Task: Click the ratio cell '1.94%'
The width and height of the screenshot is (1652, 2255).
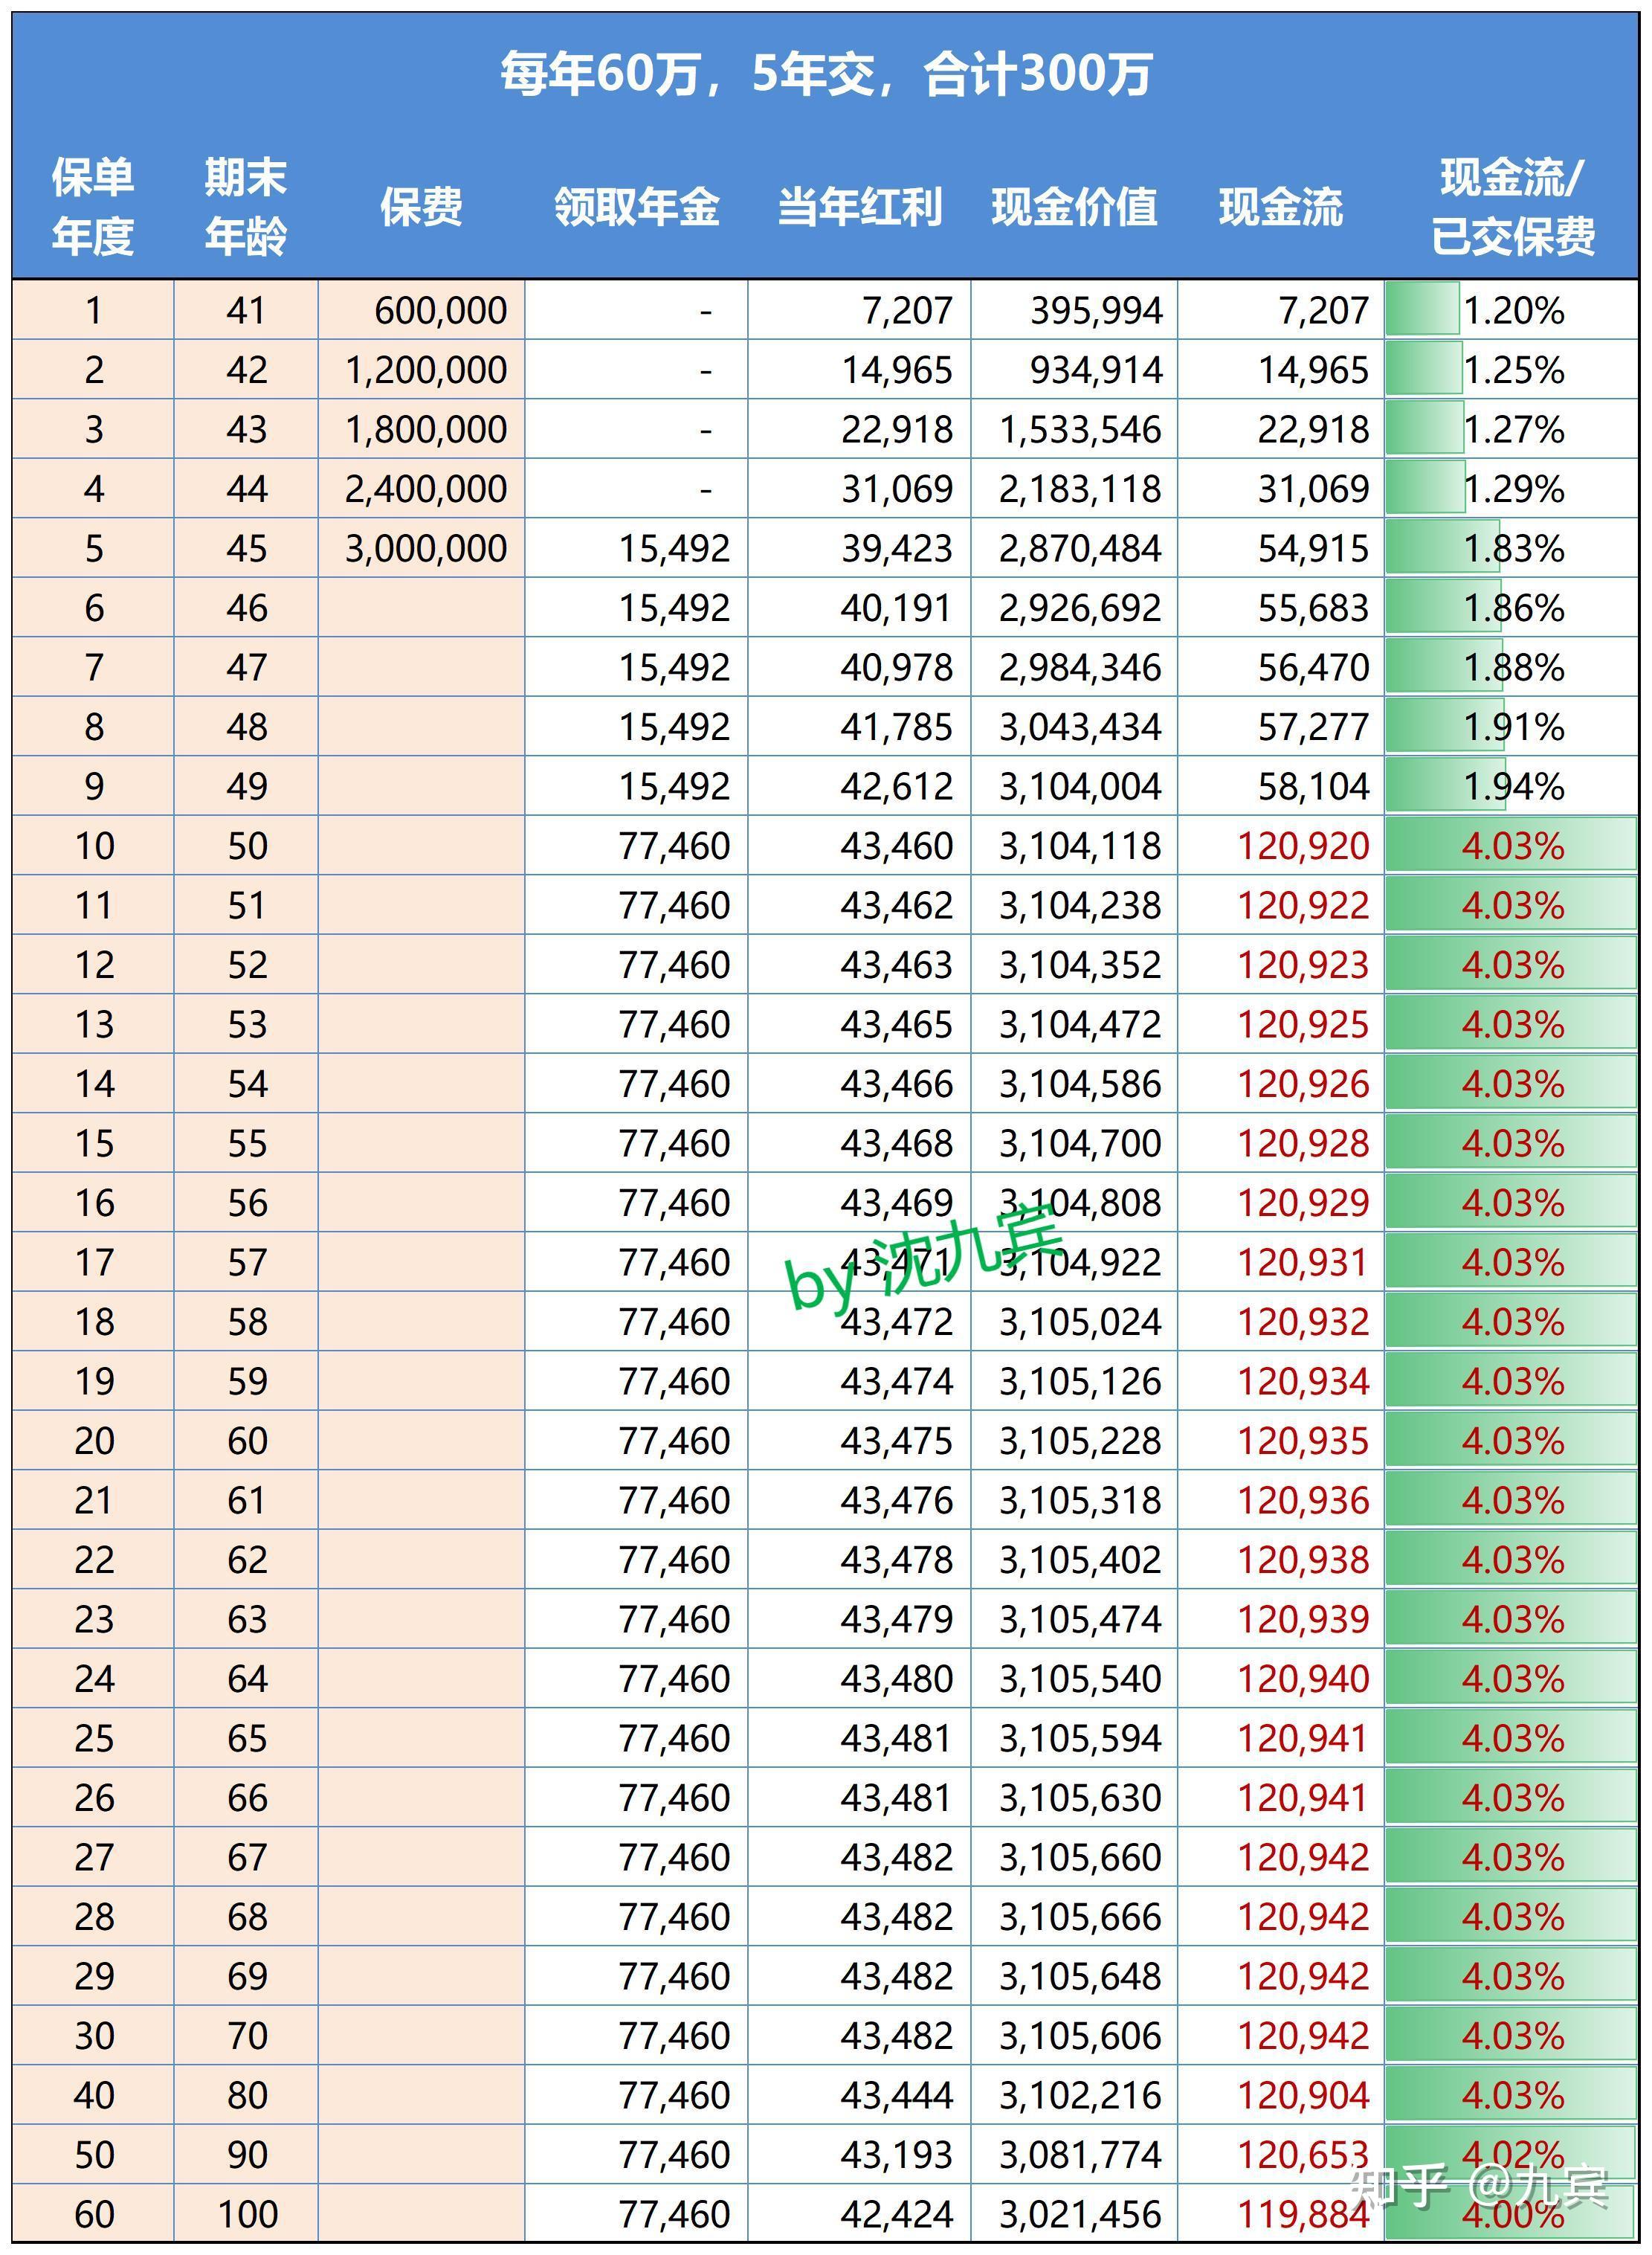Action: tap(1514, 786)
